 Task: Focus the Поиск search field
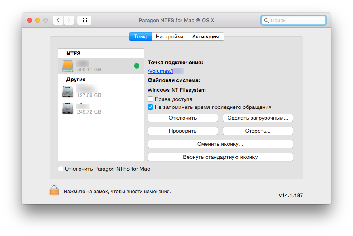click(x=297, y=20)
